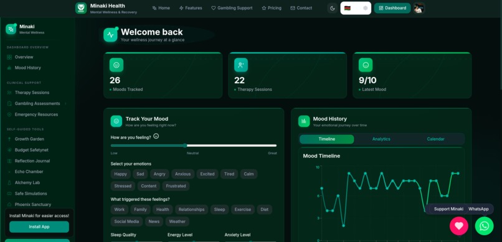The height and width of the screenshot is (242, 502).
Task: Click the Mood History bar chart header icon
Action: click(x=304, y=121)
